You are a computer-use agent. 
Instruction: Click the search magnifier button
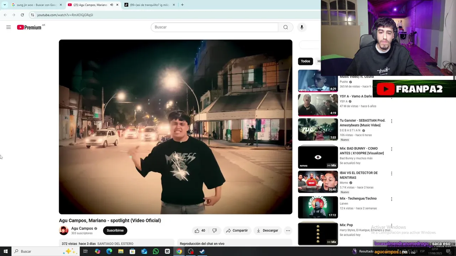[286, 27]
